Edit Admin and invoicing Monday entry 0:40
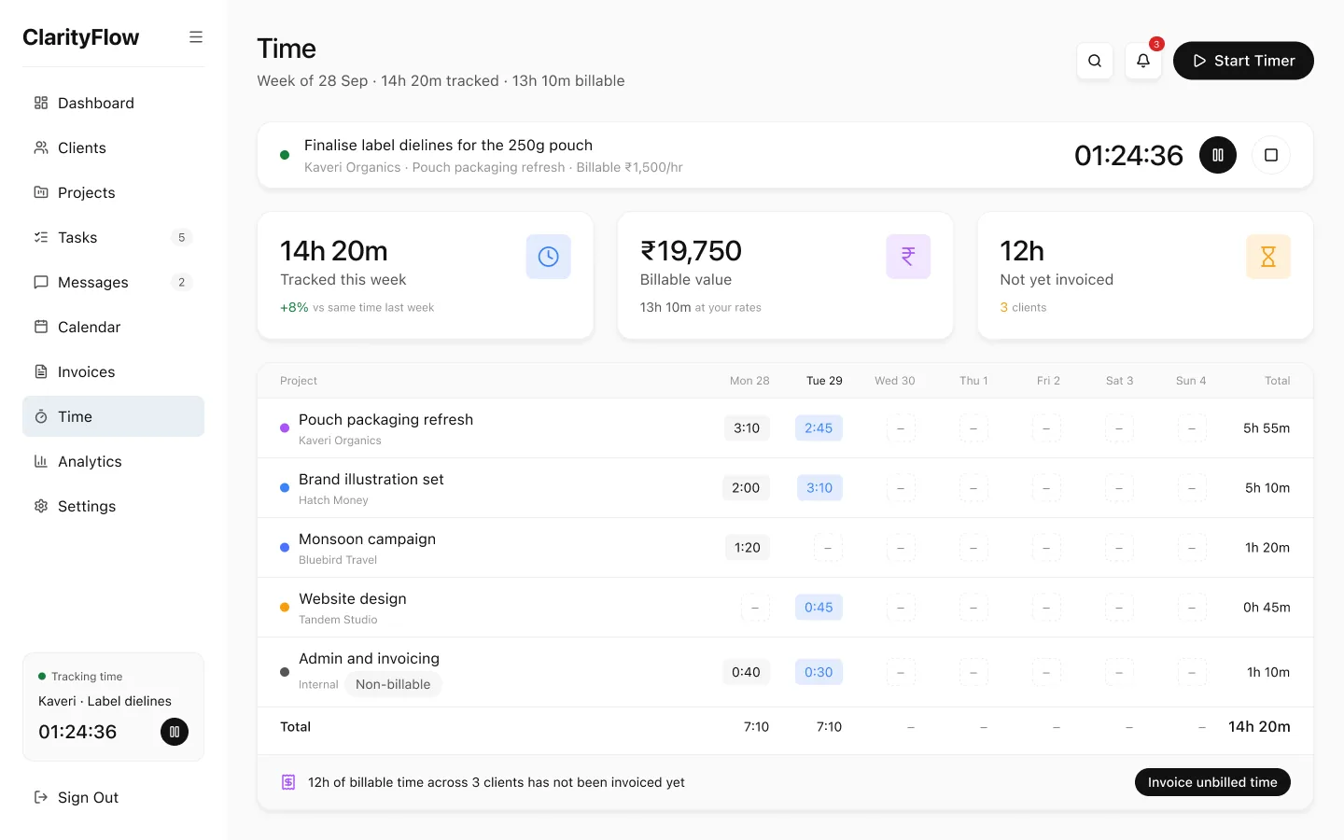This screenshot has width=1344, height=840. pos(746,672)
